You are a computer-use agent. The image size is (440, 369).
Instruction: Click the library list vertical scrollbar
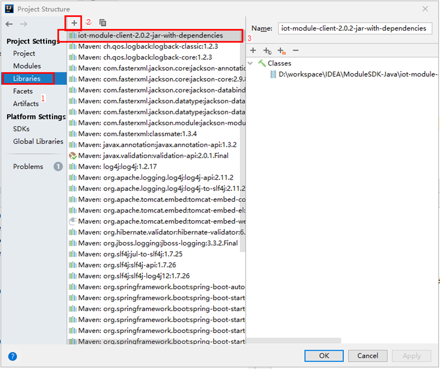point(242,140)
